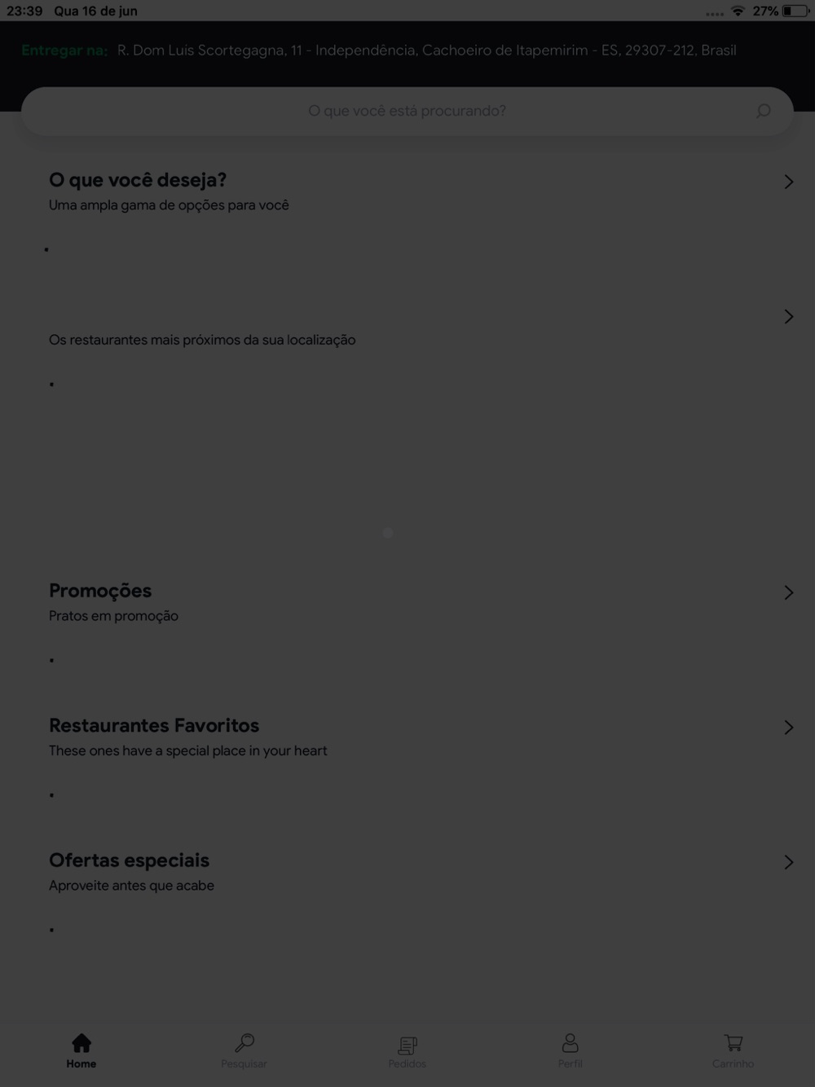Expand nearby restaurants section chevron
Viewport: 815px width, 1087px height.
(x=788, y=316)
